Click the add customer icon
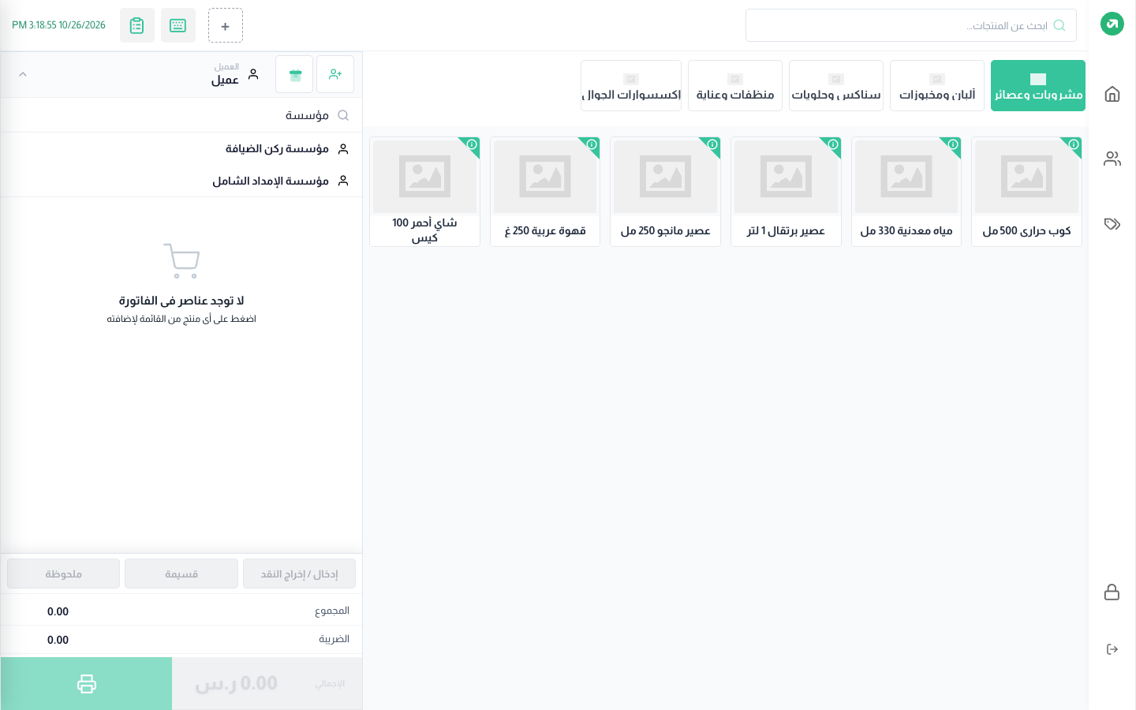Screen dimensions: 1136x710 pyautogui.click(x=335, y=74)
